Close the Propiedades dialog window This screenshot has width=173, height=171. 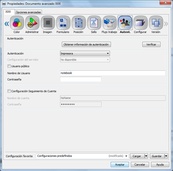tap(165, 2)
